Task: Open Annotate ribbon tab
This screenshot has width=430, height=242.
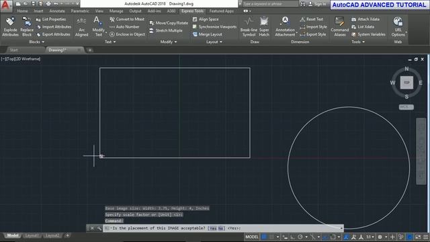Action: [57, 11]
